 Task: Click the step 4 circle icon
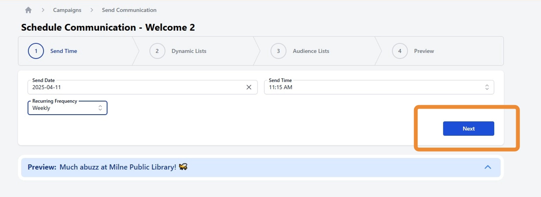tap(399, 51)
